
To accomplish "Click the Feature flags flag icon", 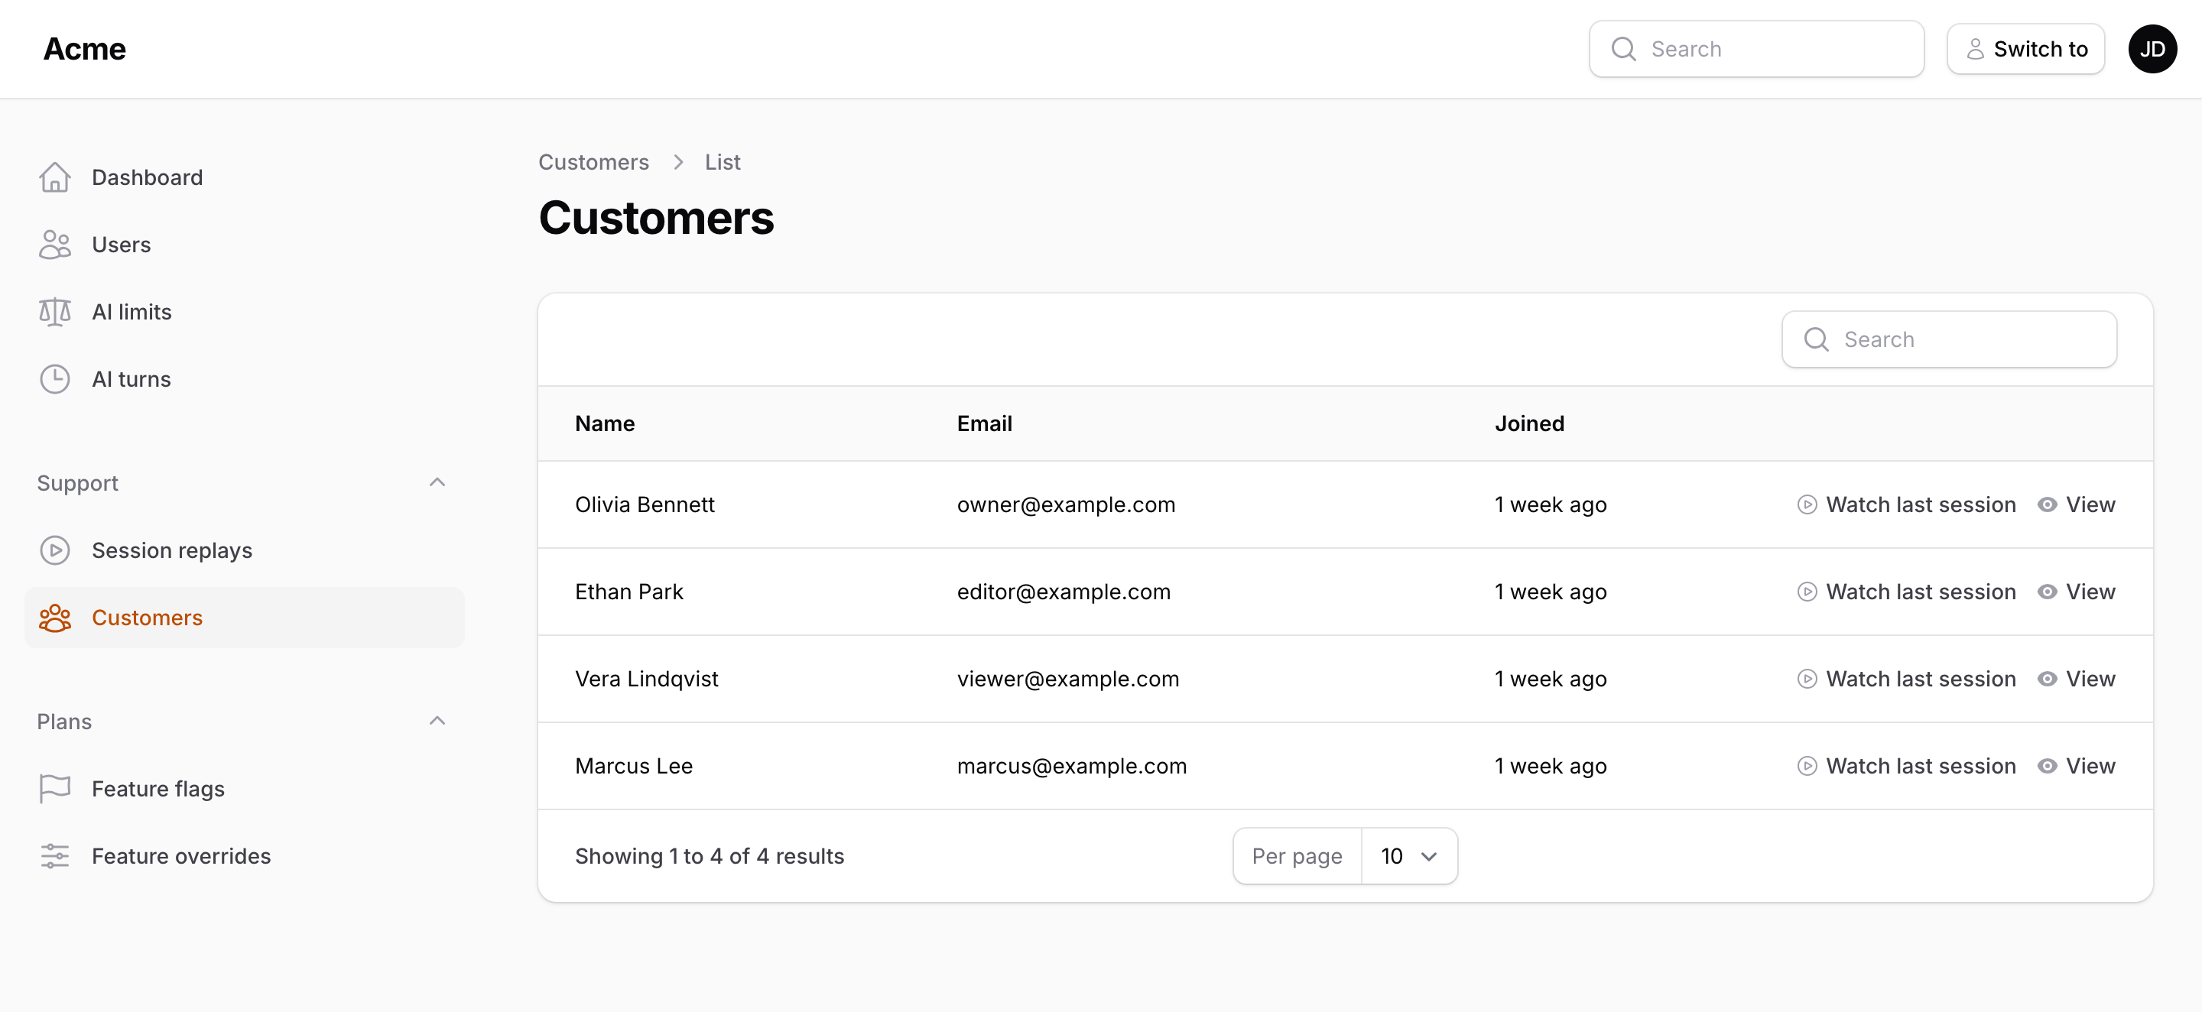I will (55, 788).
